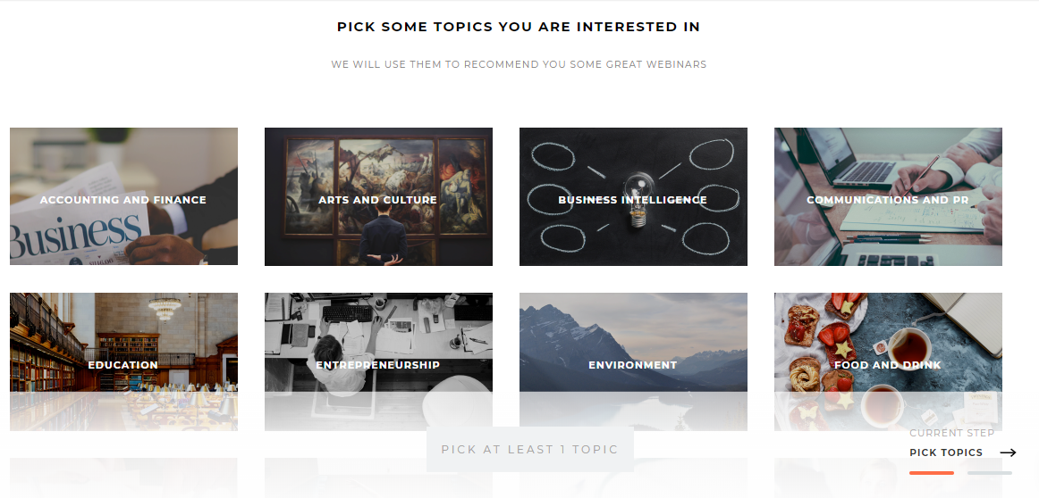Click the Pick Some Topics heading
This screenshot has height=498, width=1039.
tap(519, 27)
